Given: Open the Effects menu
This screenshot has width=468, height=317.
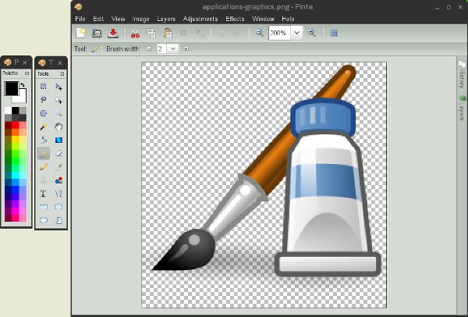Looking at the screenshot, I should [235, 18].
